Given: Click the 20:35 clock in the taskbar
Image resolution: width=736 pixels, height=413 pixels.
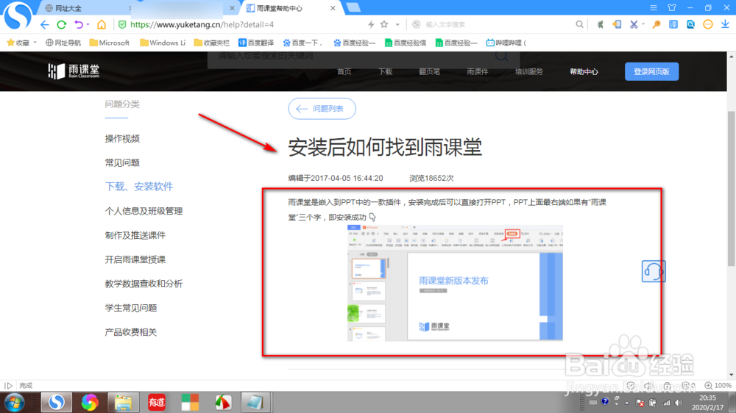Looking at the screenshot, I should [x=708, y=398].
